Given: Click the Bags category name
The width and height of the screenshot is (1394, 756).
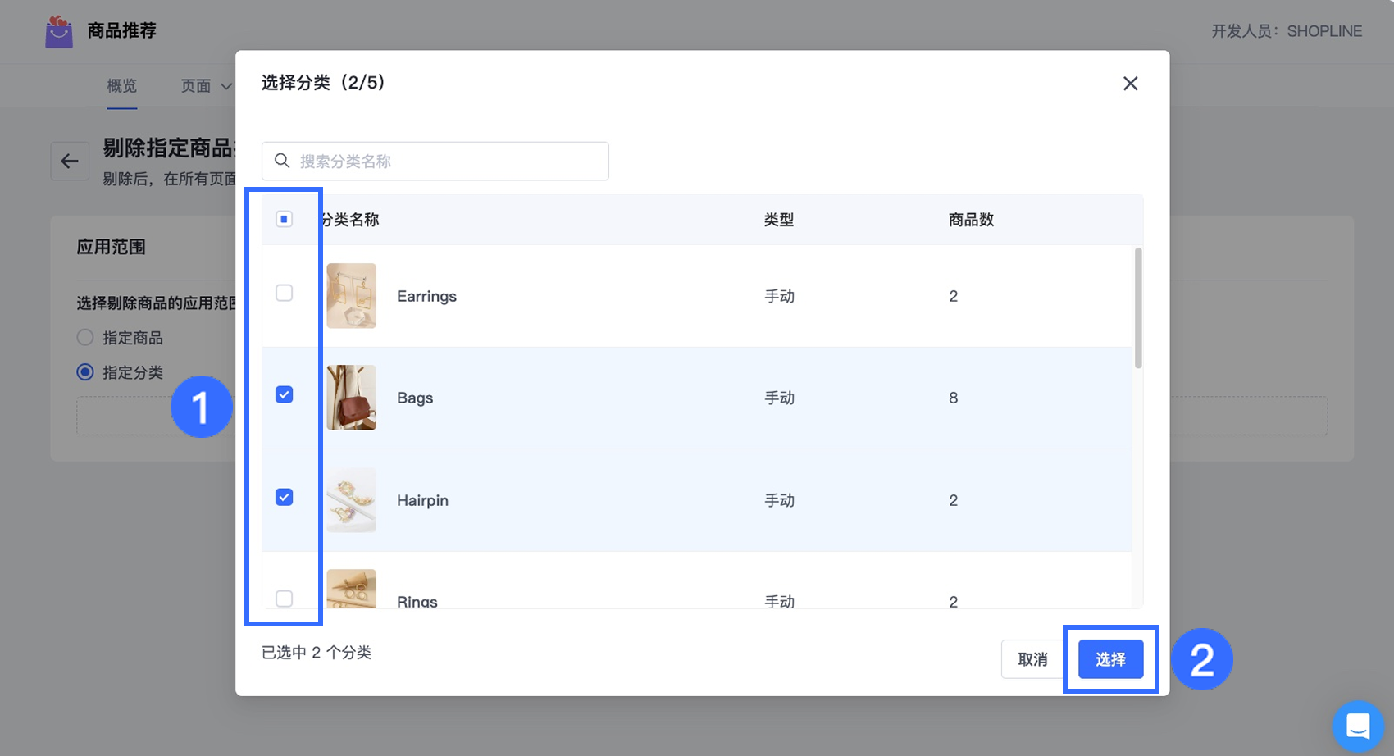Looking at the screenshot, I should point(415,398).
